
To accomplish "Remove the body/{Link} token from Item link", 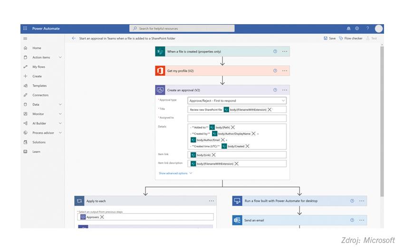I will [213, 155].
